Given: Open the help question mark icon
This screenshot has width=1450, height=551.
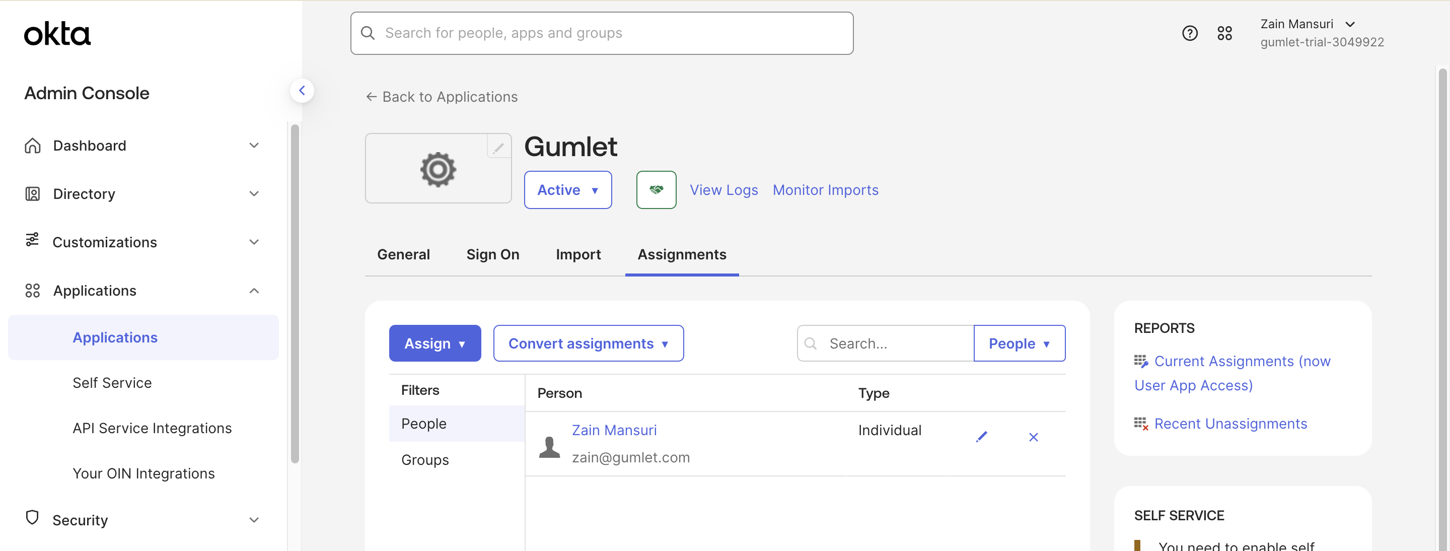Looking at the screenshot, I should click(x=1189, y=33).
